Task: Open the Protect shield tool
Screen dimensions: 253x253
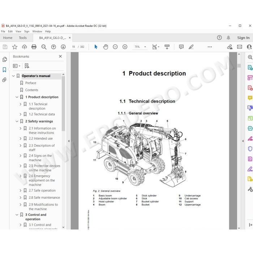Action: click(250, 149)
